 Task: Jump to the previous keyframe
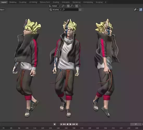[64, 124]
